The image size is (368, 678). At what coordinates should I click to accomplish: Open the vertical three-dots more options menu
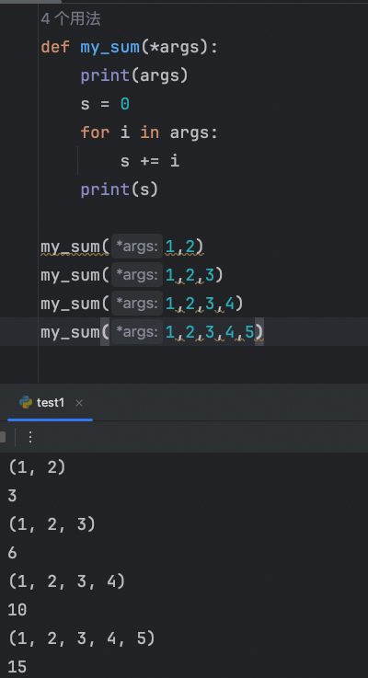[30, 437]
